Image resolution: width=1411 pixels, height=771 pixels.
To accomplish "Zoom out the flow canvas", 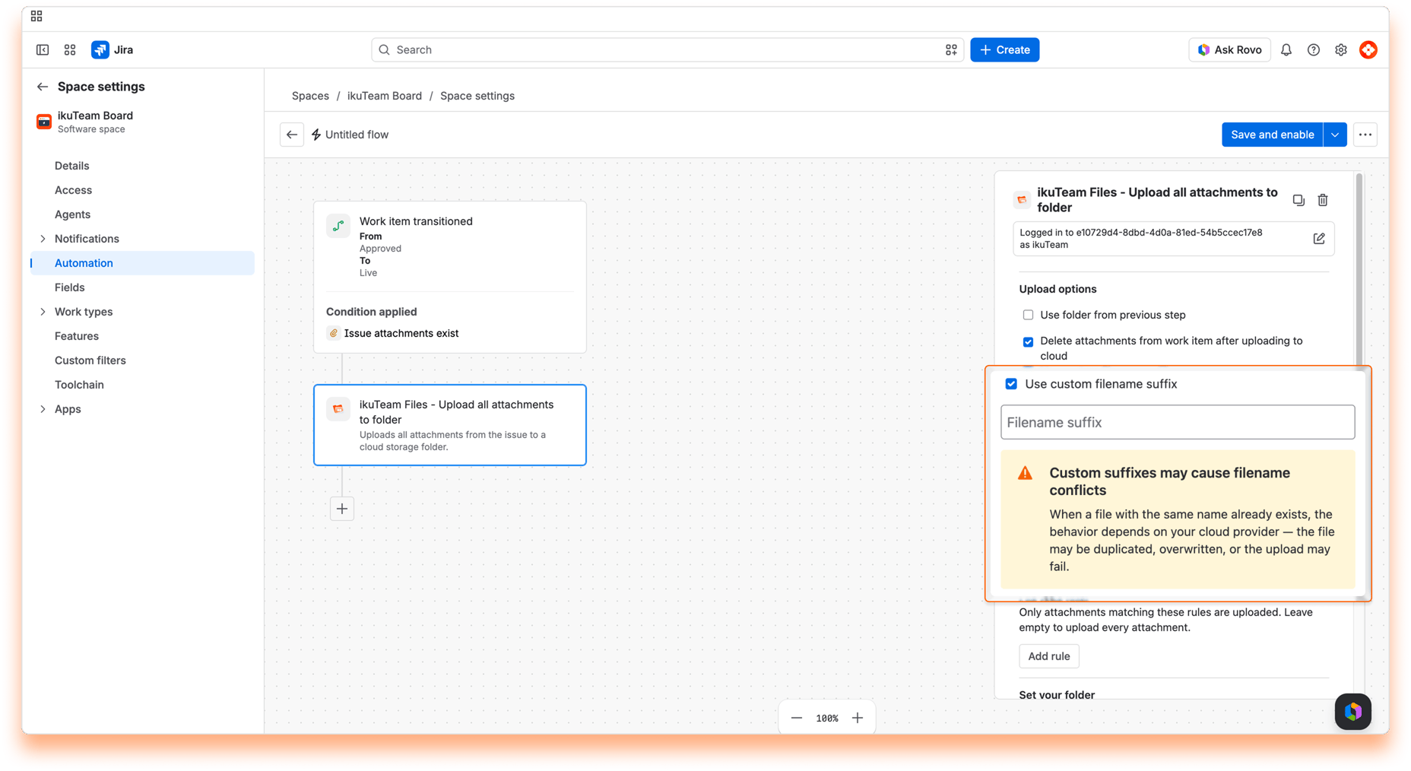I will [x=797, y=718].
